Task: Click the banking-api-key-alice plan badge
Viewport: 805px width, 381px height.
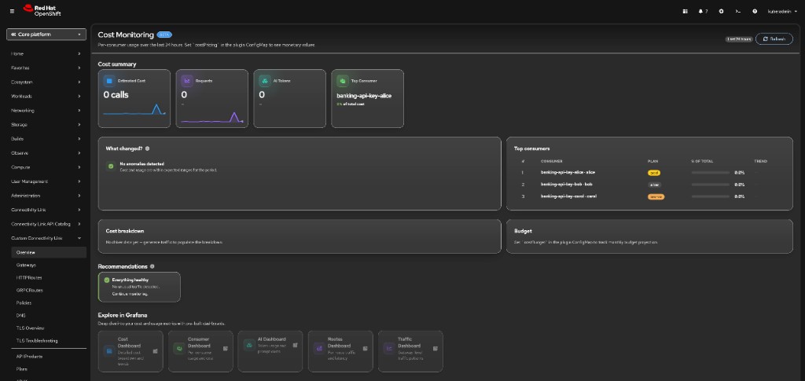Action: click(x=653, y=173)
